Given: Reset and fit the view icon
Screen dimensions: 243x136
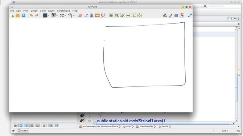Looking at the screenshot, I should [139, 15].
